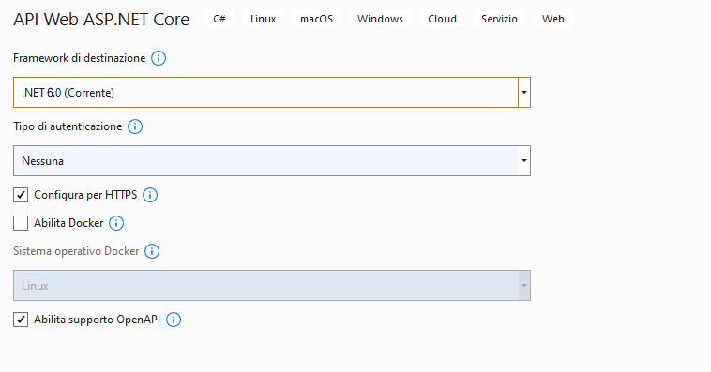This screenshot has width=711, height=372.
Task: Click the Tipo di autenticazione label
Action: (68, 126)
